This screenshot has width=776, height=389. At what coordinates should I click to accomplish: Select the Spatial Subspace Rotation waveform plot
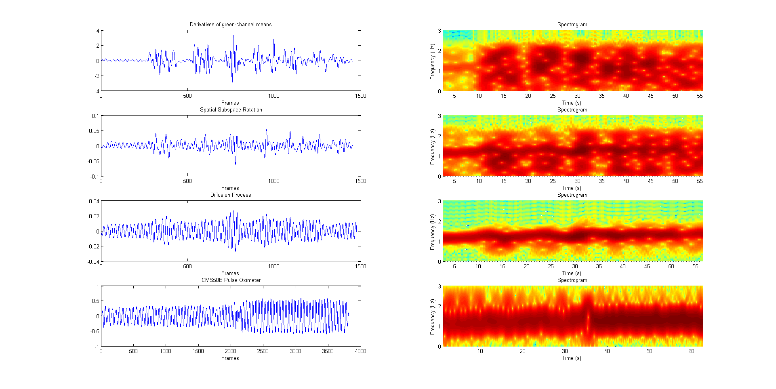pyautogui.click(x=231, y=146)
